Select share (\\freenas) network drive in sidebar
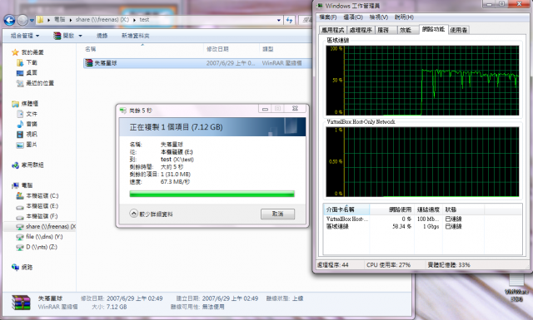The width and height of the screenshot is (533, 320). 46,226
